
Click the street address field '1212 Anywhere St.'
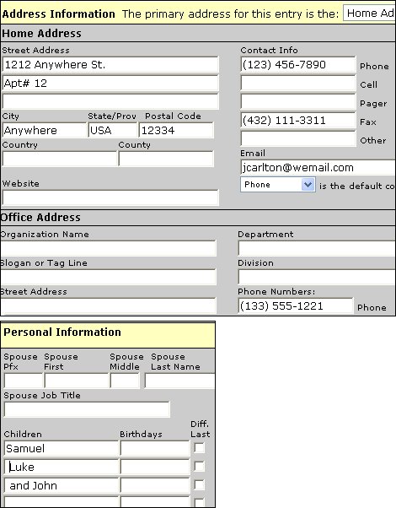[110, 64]
